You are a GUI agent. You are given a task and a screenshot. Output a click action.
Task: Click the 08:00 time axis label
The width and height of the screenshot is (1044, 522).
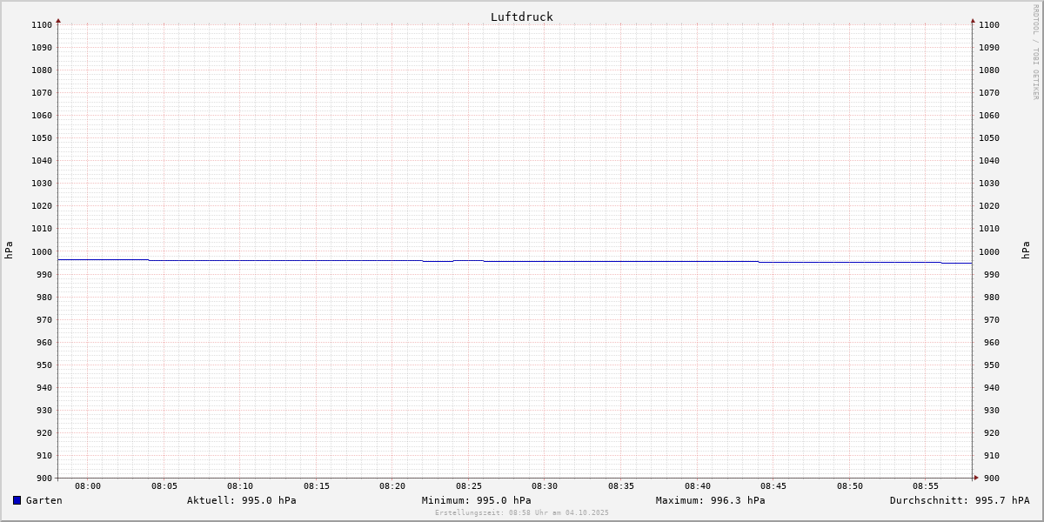[x=88, y=485]
